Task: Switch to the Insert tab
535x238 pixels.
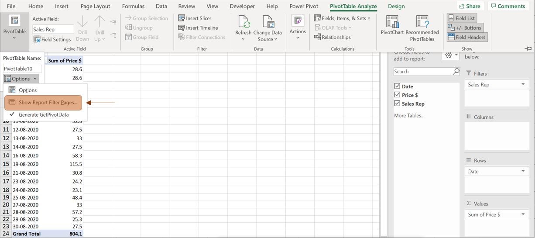Action: coord(62,6)
